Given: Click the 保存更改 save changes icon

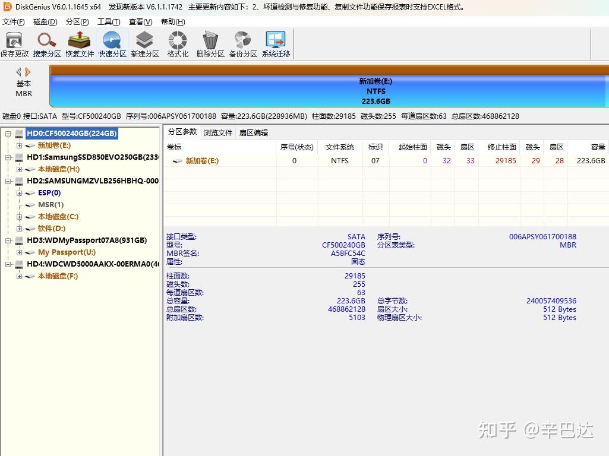Looking at the screenshot, I should coord(14,45).
